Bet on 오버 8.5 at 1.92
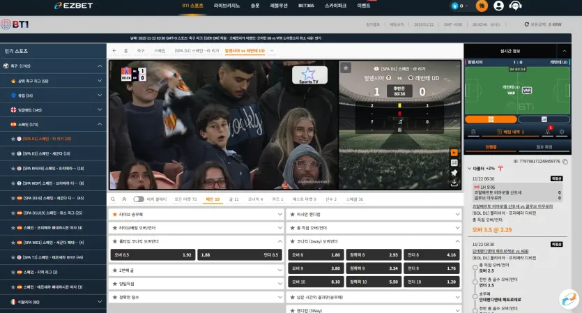Image resolution: width=582 pixels, height=313 pixels. [x=153, y=254]
